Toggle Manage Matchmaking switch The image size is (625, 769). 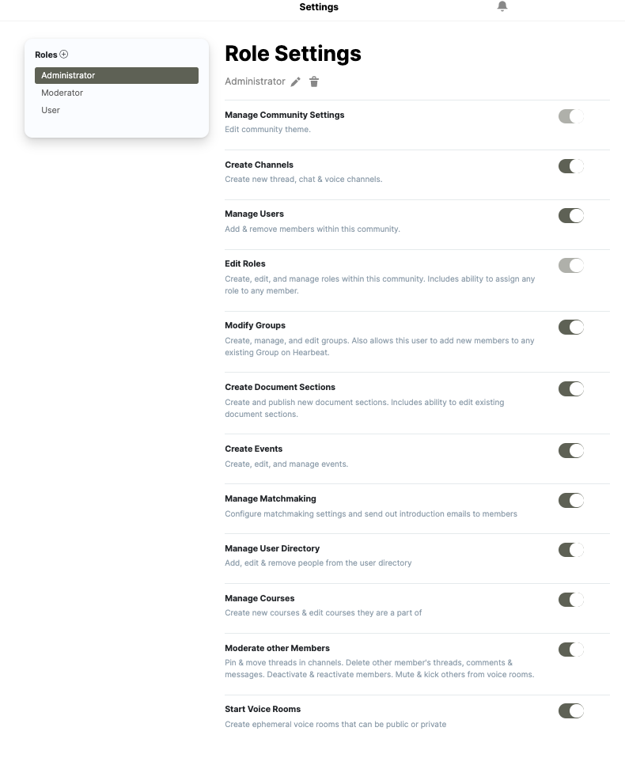click(571, 501)
